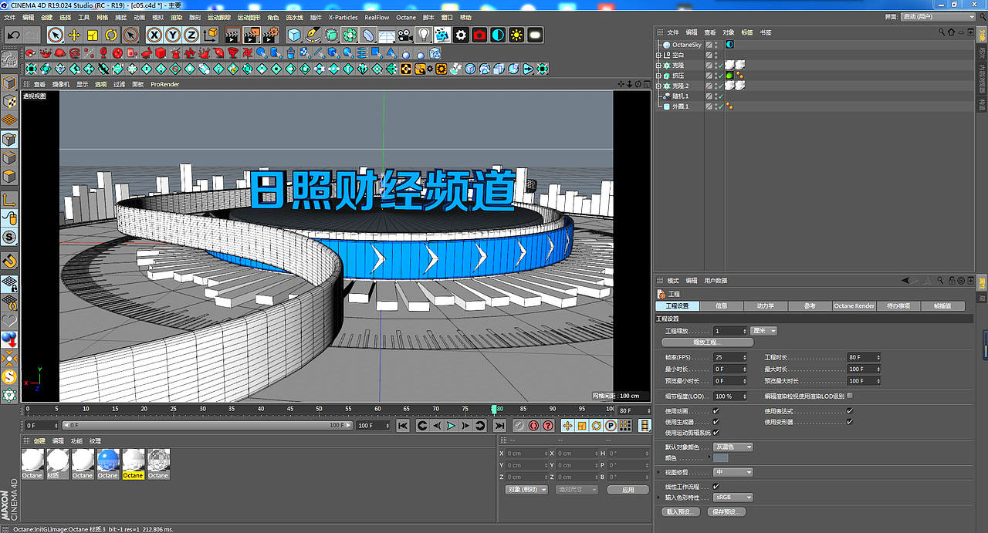Add a light bulb object
This screenshot has height=533, width=988.
(424, 35)
